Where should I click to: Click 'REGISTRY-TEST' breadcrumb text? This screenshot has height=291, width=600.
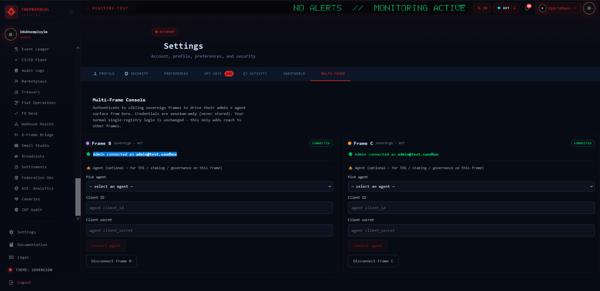(110, 8)
